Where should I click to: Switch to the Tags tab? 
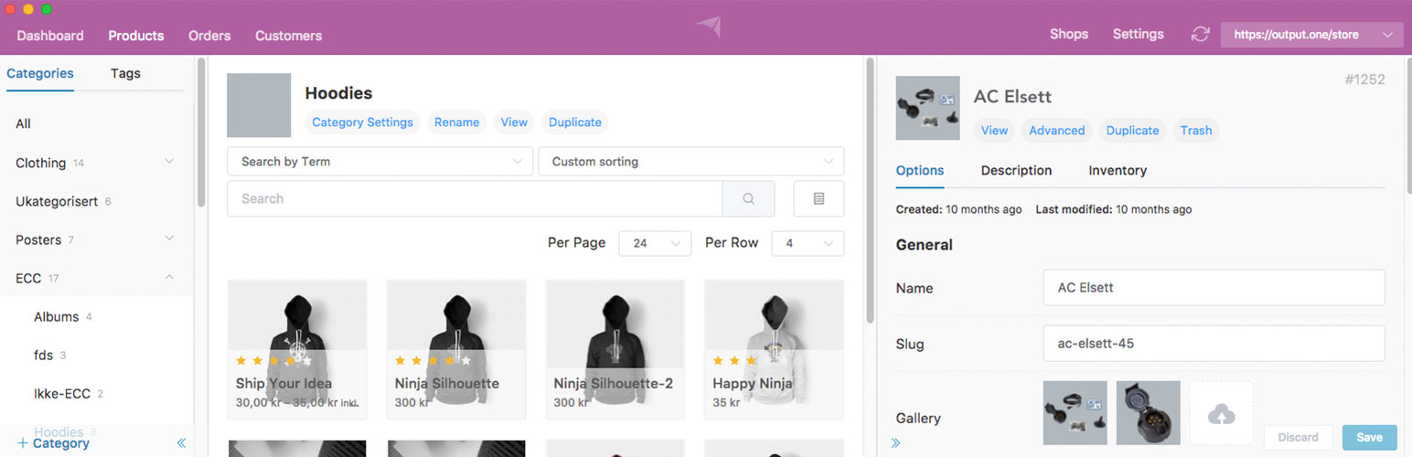click(125, 74)
